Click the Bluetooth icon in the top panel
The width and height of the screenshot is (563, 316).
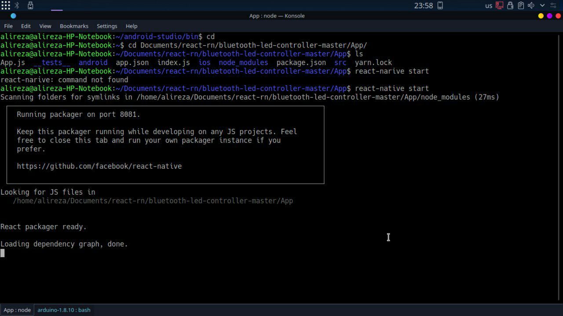pos(17,5)
